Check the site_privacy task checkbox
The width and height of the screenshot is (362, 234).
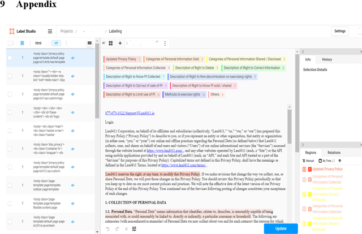pos(10,149)
